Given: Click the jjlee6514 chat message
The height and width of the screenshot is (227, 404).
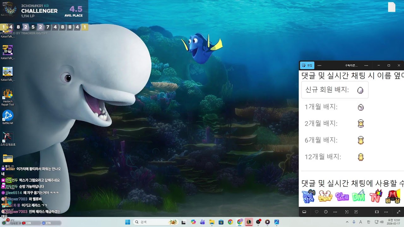Looking at the screenshot, I should pyautogui.click(x=30, y=193).
